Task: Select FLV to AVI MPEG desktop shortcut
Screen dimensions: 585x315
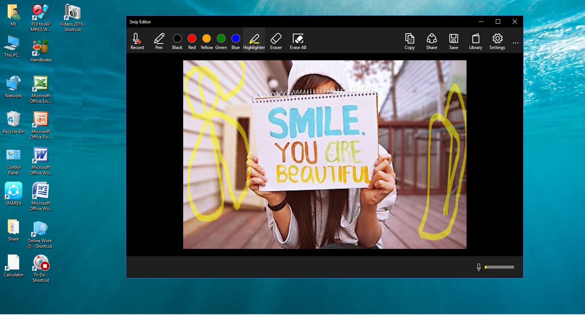Action: pyautogui.click(x=41, y=18)
